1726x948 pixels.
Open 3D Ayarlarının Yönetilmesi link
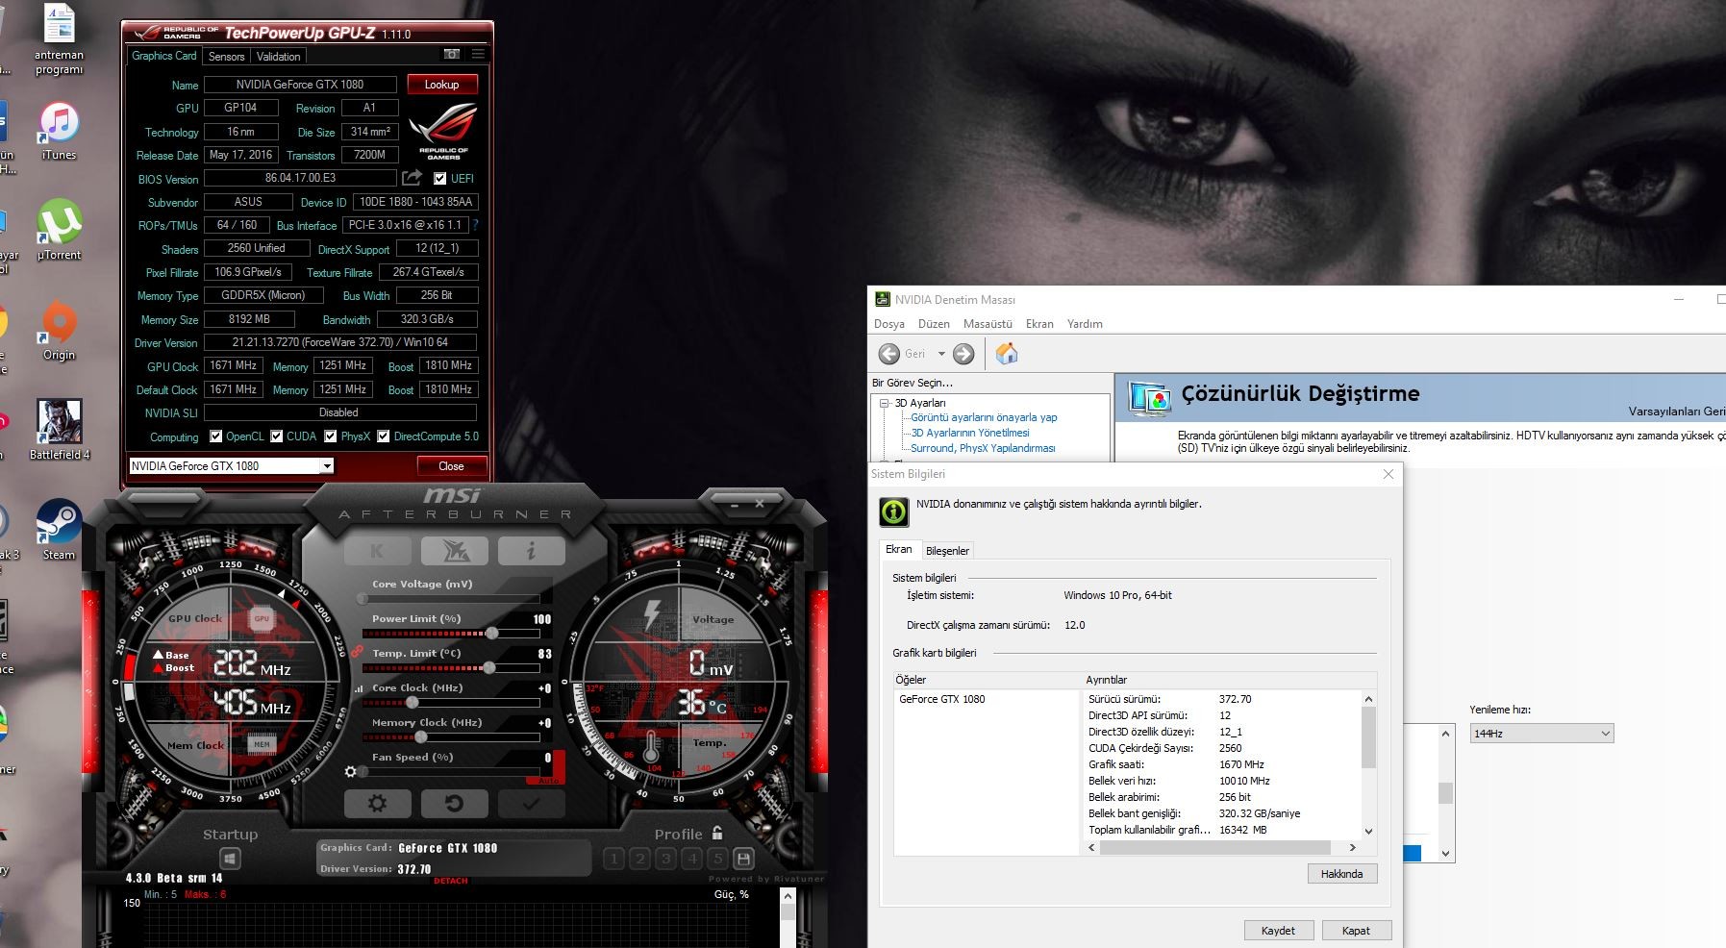click(970, 433)
